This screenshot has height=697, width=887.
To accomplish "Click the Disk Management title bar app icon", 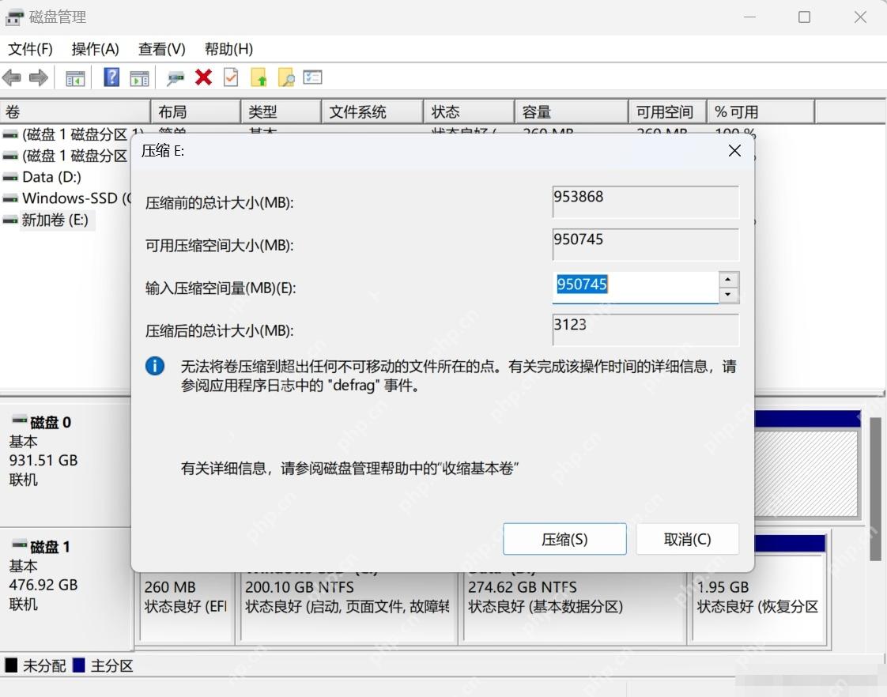I will [15, 17].
